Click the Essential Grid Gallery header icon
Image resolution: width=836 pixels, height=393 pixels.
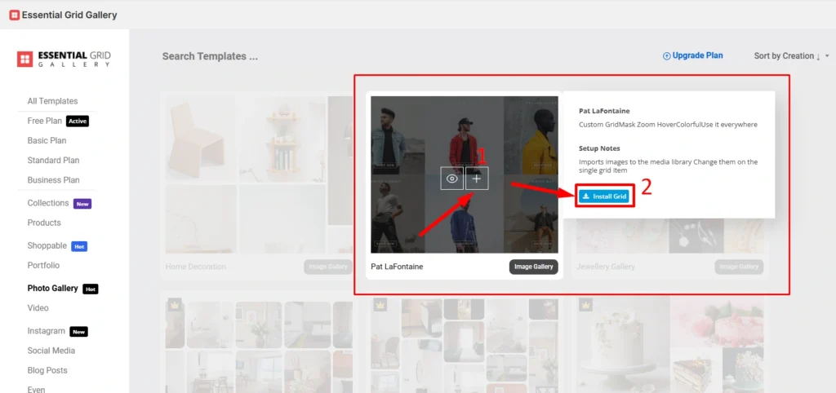[15, 15]
